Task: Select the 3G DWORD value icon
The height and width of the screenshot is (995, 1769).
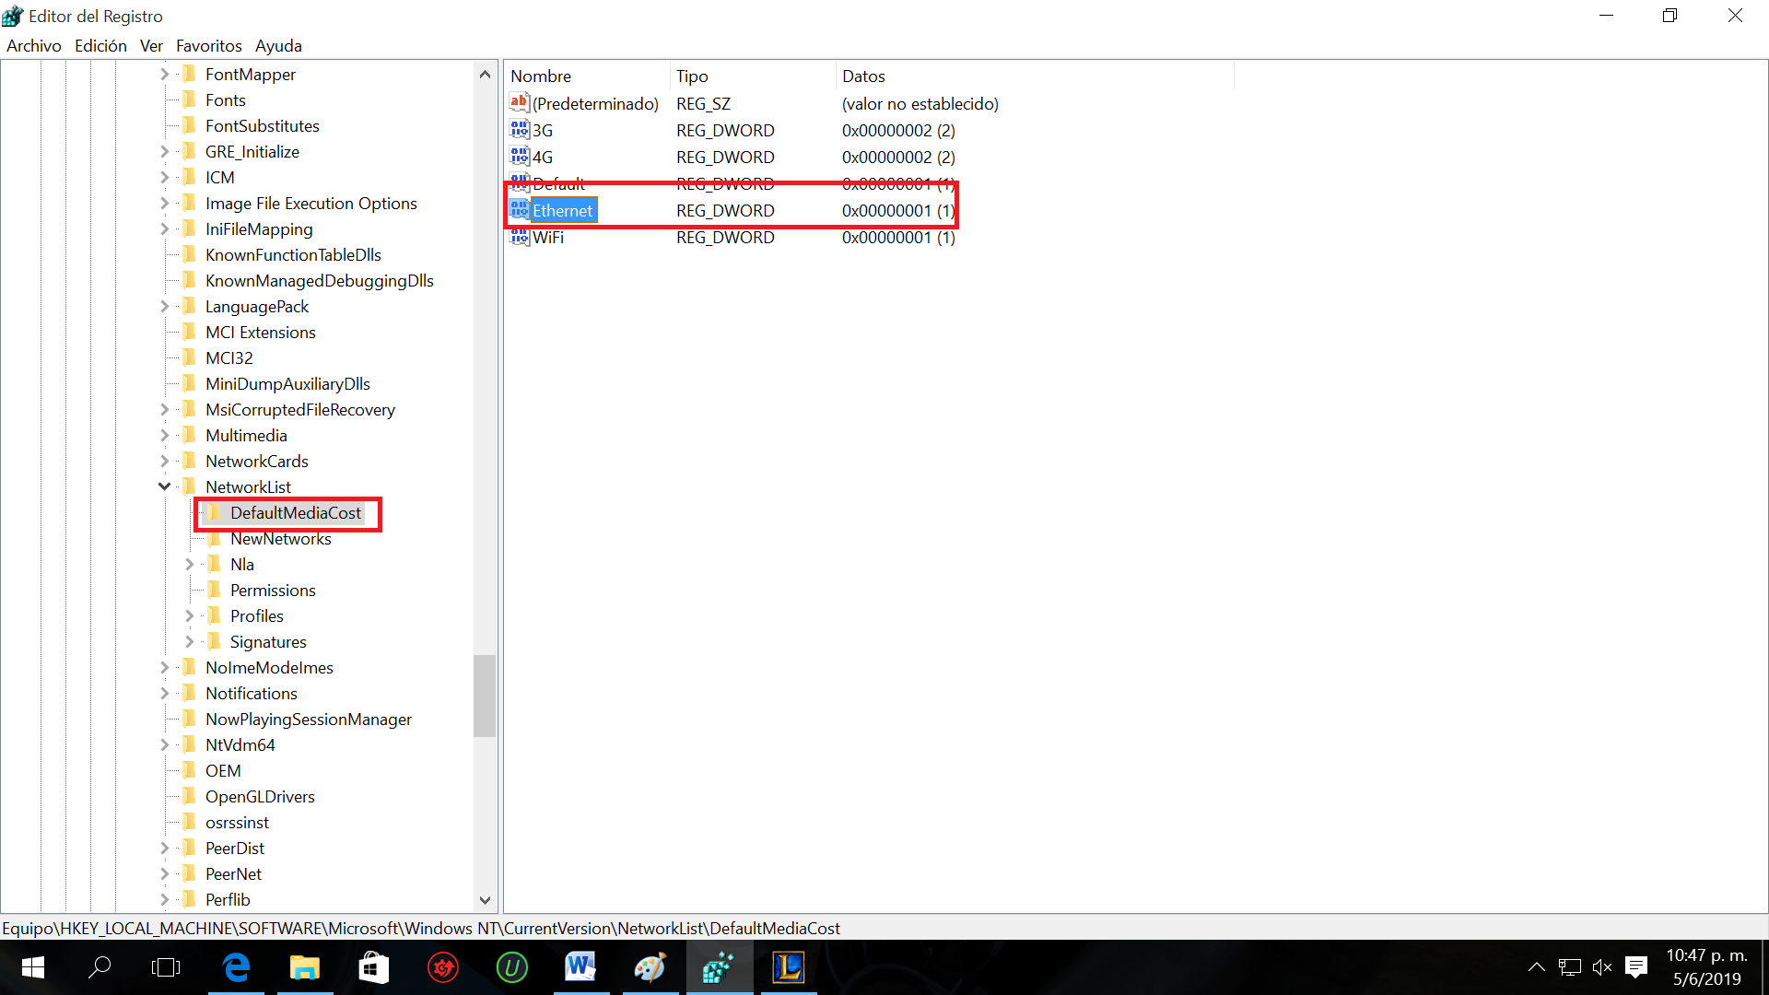Action: coord(520,130)
